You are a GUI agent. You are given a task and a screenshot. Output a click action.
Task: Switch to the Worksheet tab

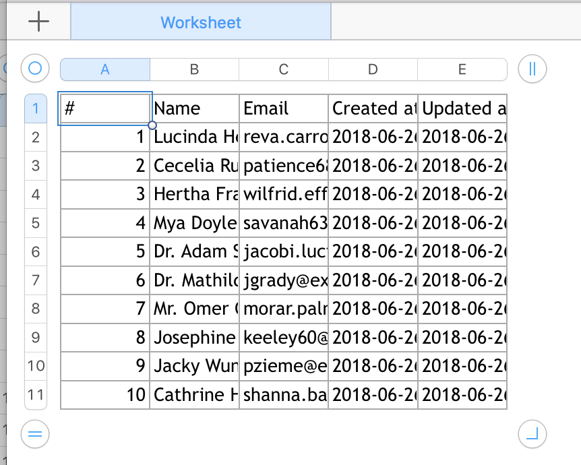[201, 22]
